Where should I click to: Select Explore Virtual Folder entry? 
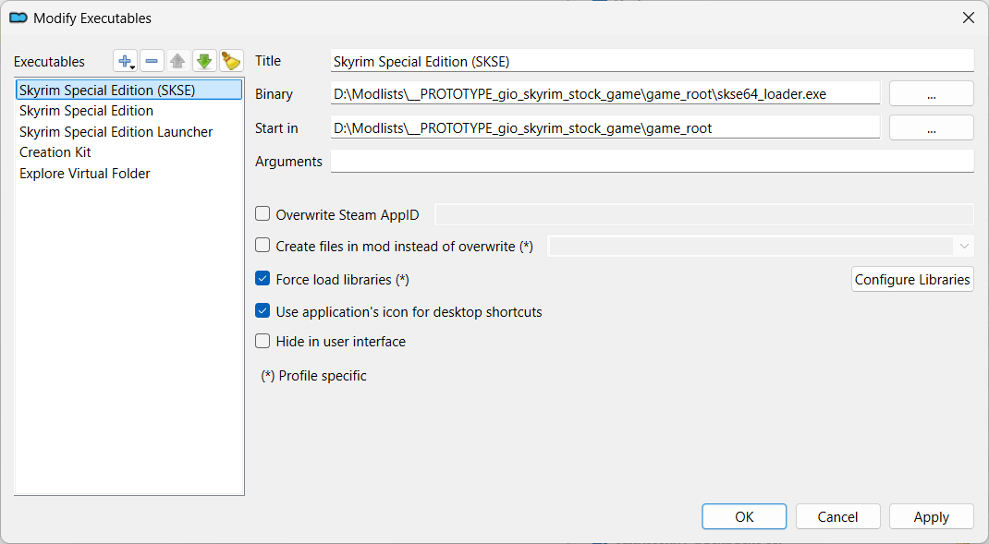[128, 174]
